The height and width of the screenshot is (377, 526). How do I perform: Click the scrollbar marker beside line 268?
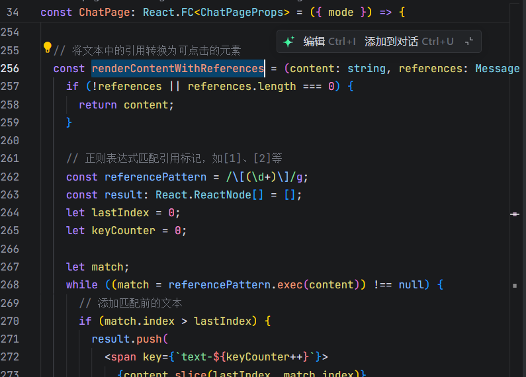515,286
